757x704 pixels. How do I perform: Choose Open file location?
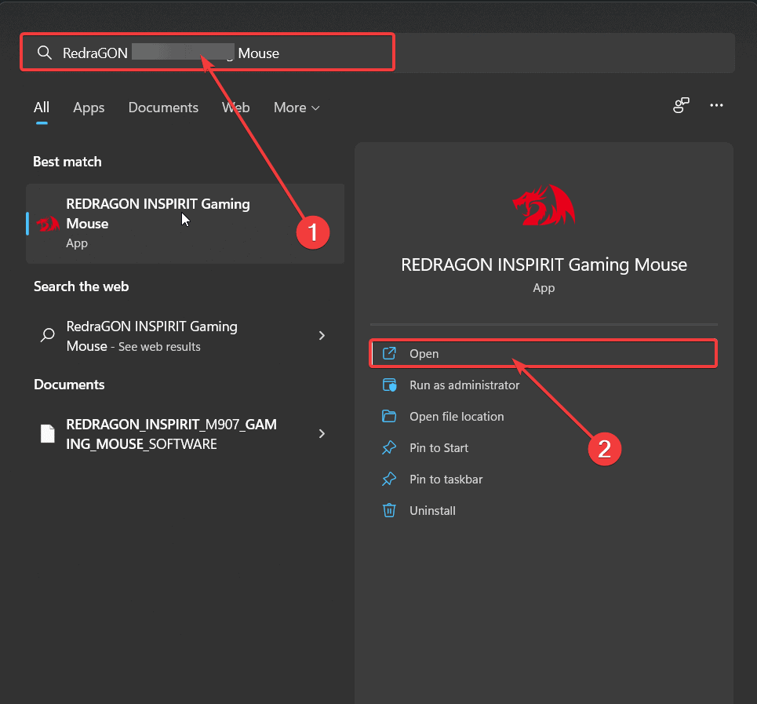point(543,416)
